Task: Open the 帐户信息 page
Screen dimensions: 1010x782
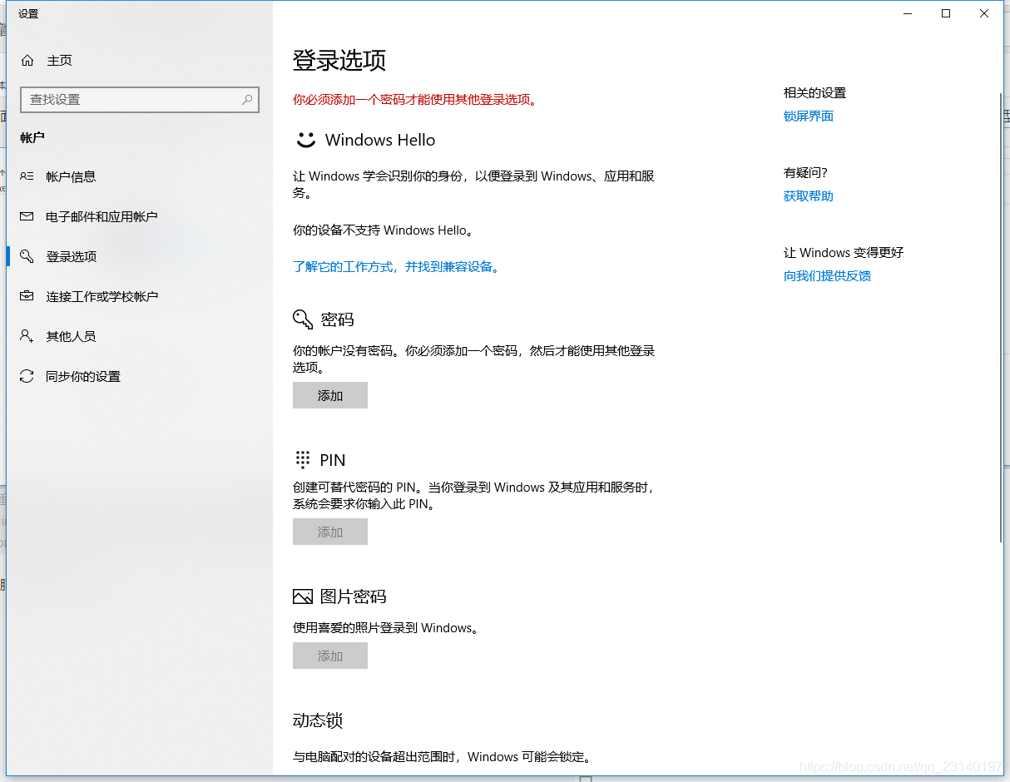Action: [140, 176]
